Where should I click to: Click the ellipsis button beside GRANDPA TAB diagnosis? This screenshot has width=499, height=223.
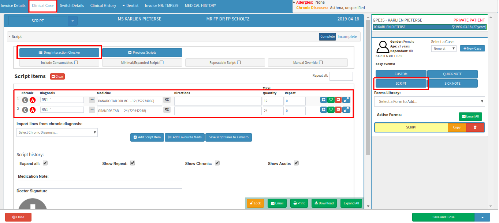tap(92, 109)
